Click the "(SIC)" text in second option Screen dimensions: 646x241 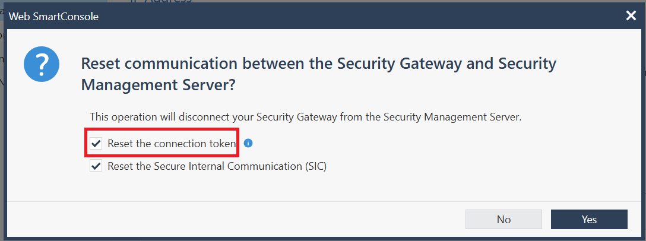(315, 166)
